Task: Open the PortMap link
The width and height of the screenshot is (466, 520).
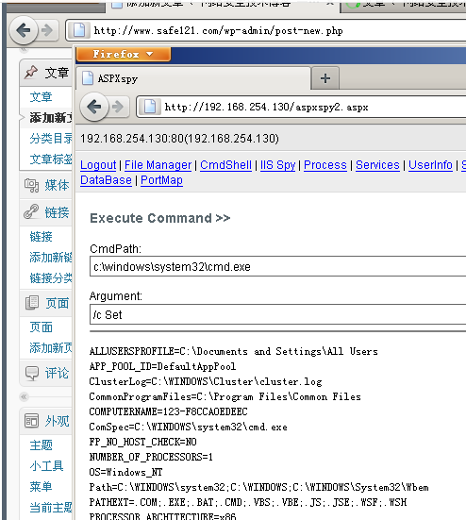Action: (x=161, y=180)
